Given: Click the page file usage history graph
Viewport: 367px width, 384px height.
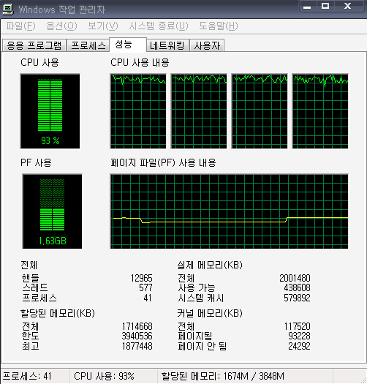Looking at the screenshot, I should point(229,211).
